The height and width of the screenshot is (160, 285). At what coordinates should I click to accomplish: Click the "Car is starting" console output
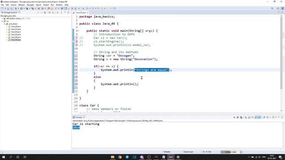[x=86, y=124]
